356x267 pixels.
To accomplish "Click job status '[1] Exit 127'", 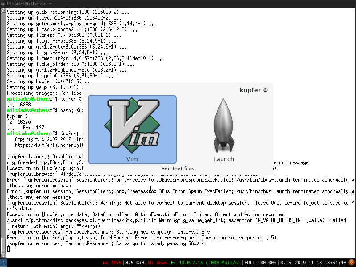I will [x=25, y=128].
